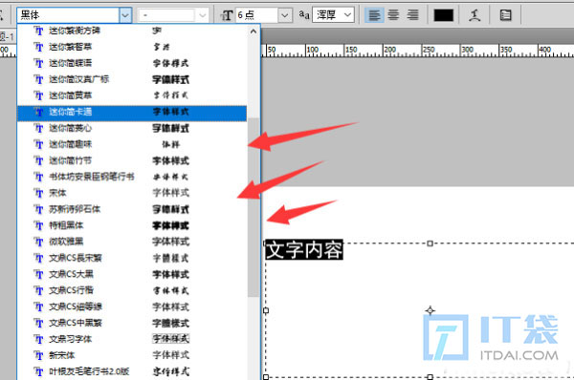
Task: Click the font list scroll up arrow
Action: tap(254, 32)
